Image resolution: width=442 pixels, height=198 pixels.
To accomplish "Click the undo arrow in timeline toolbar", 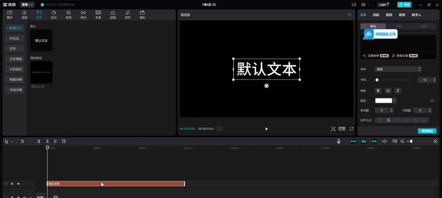I will [22, 142].
